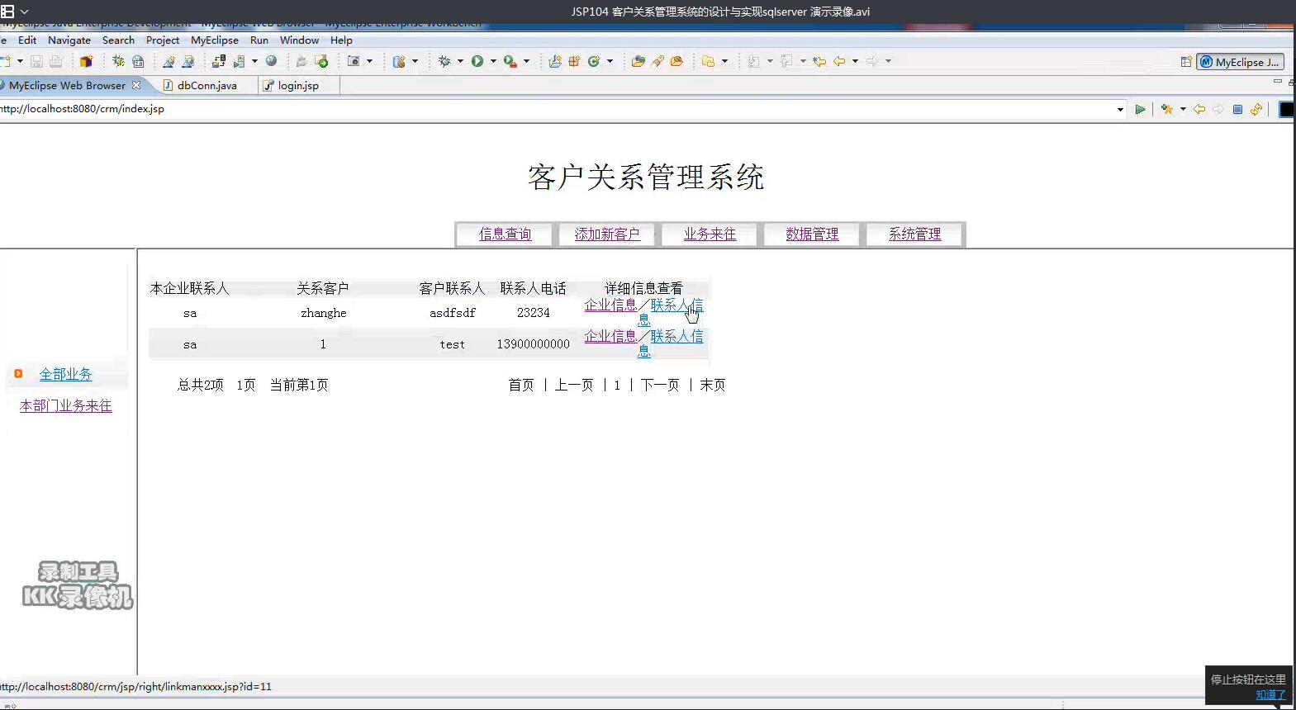The width and height of the screenshot is (1296, 710).
Task: Click the New Java Class icon
Action: click(594, 61)
